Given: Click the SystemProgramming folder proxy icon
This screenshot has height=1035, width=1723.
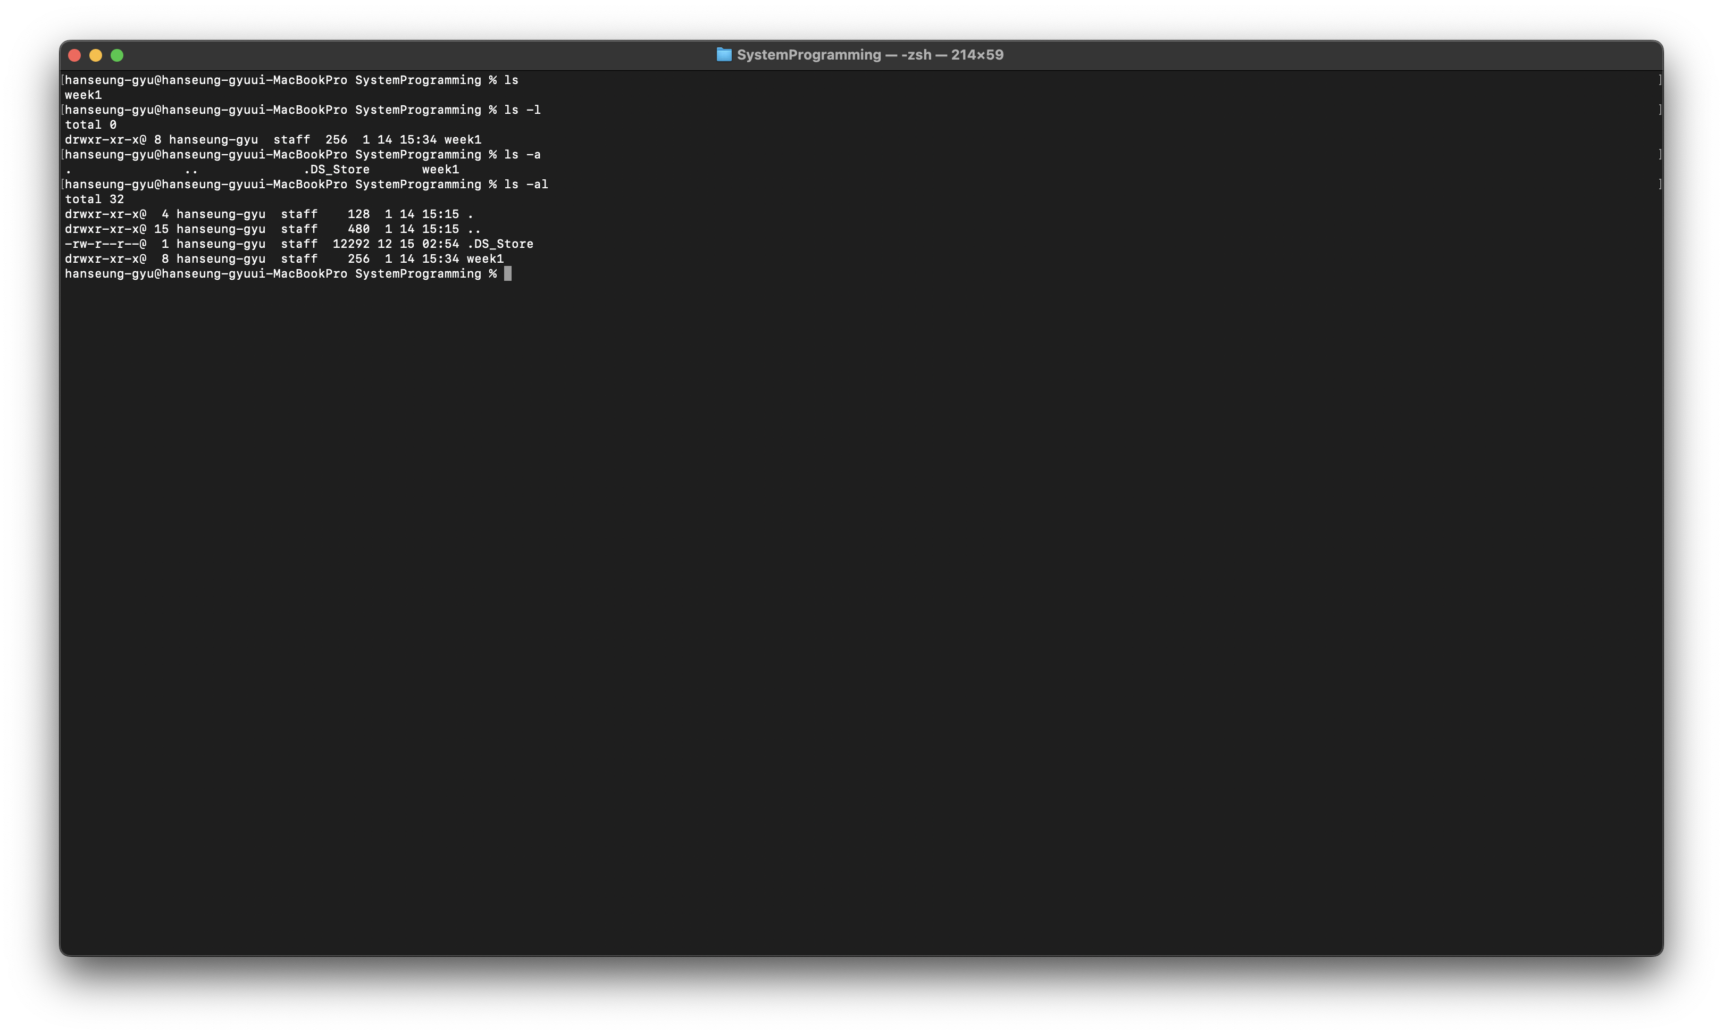Looking at the screenshot, I should tap(724, 54).
